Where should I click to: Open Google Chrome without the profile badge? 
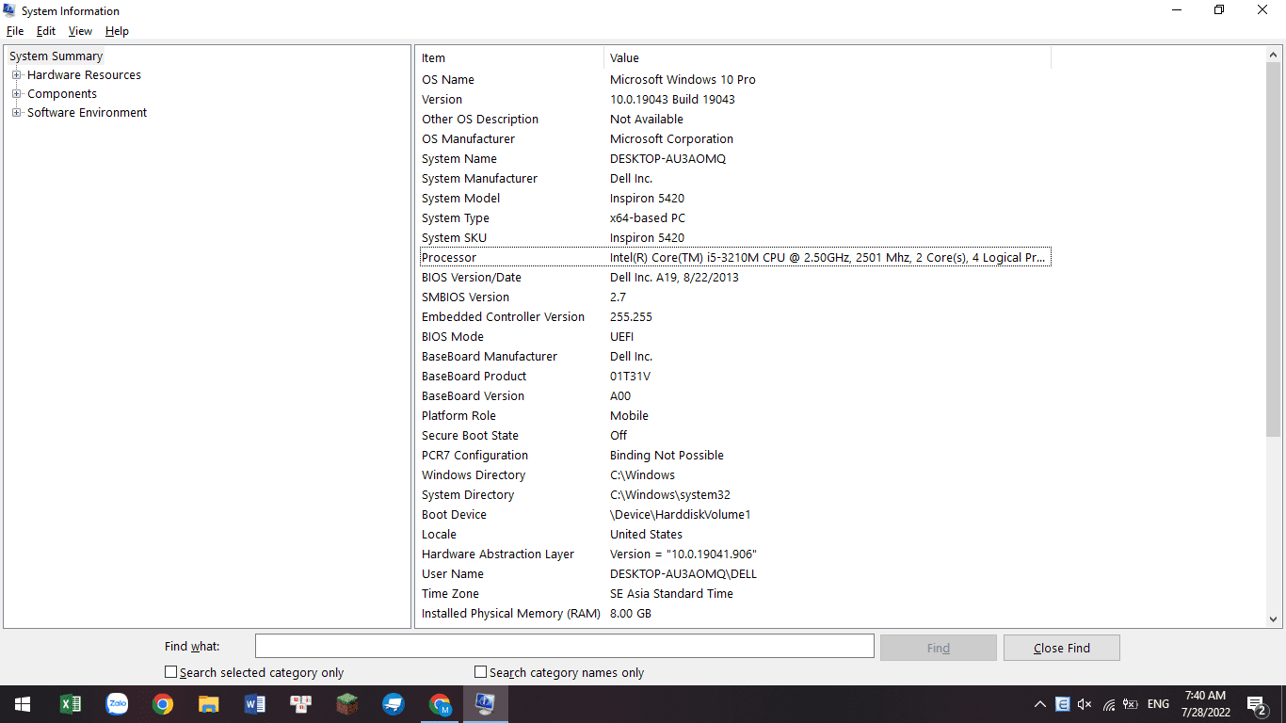(163, 704)
